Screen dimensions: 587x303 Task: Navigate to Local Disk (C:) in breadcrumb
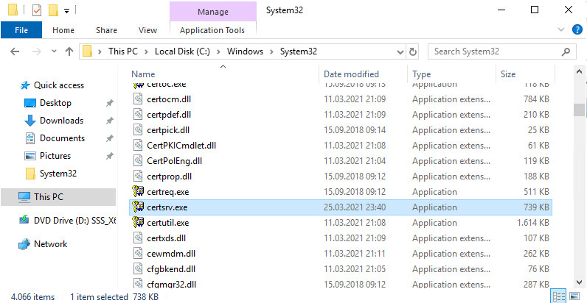pos(182,51)
